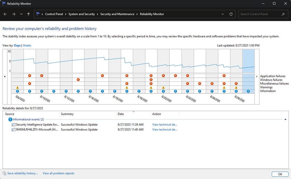Click the rightmost miscellaneous failures error icon
Image resolution: width=291 pixels, height=179 pixels.
pyautogui.click(x=236, y=84)
